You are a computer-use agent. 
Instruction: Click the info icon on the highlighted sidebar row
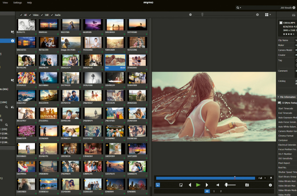12,41
